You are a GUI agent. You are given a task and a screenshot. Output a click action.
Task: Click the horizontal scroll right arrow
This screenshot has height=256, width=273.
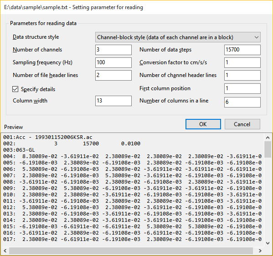(260, 251)
